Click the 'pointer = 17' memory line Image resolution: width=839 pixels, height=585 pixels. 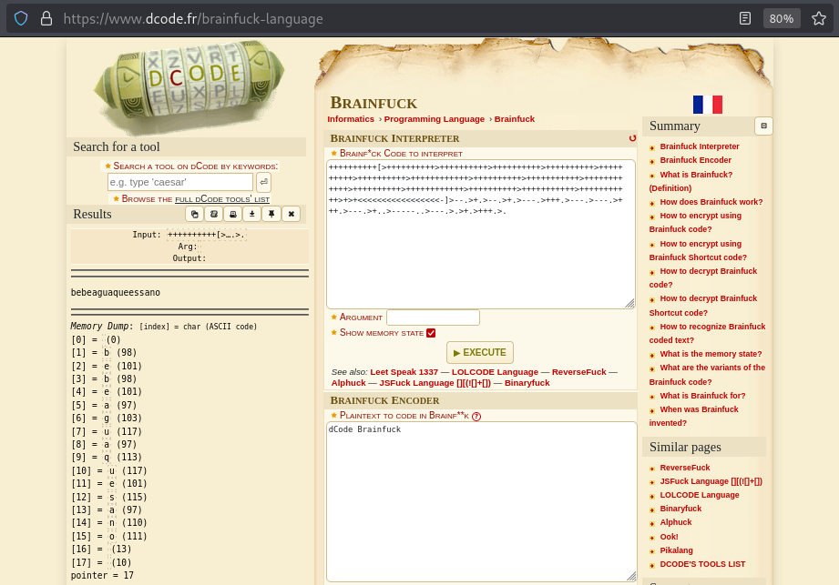point(102,575)
